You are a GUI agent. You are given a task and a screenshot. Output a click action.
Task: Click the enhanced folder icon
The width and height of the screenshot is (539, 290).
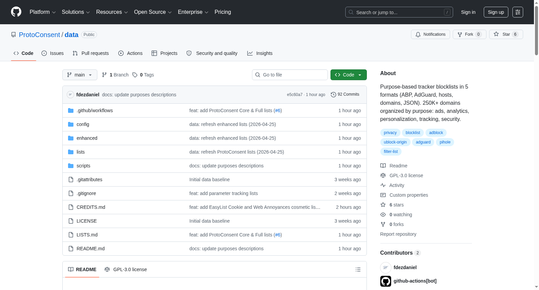click(x=71, y=138)
